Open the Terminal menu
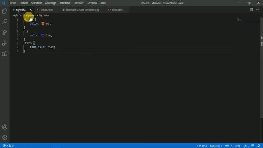 (x=92, y=3)
